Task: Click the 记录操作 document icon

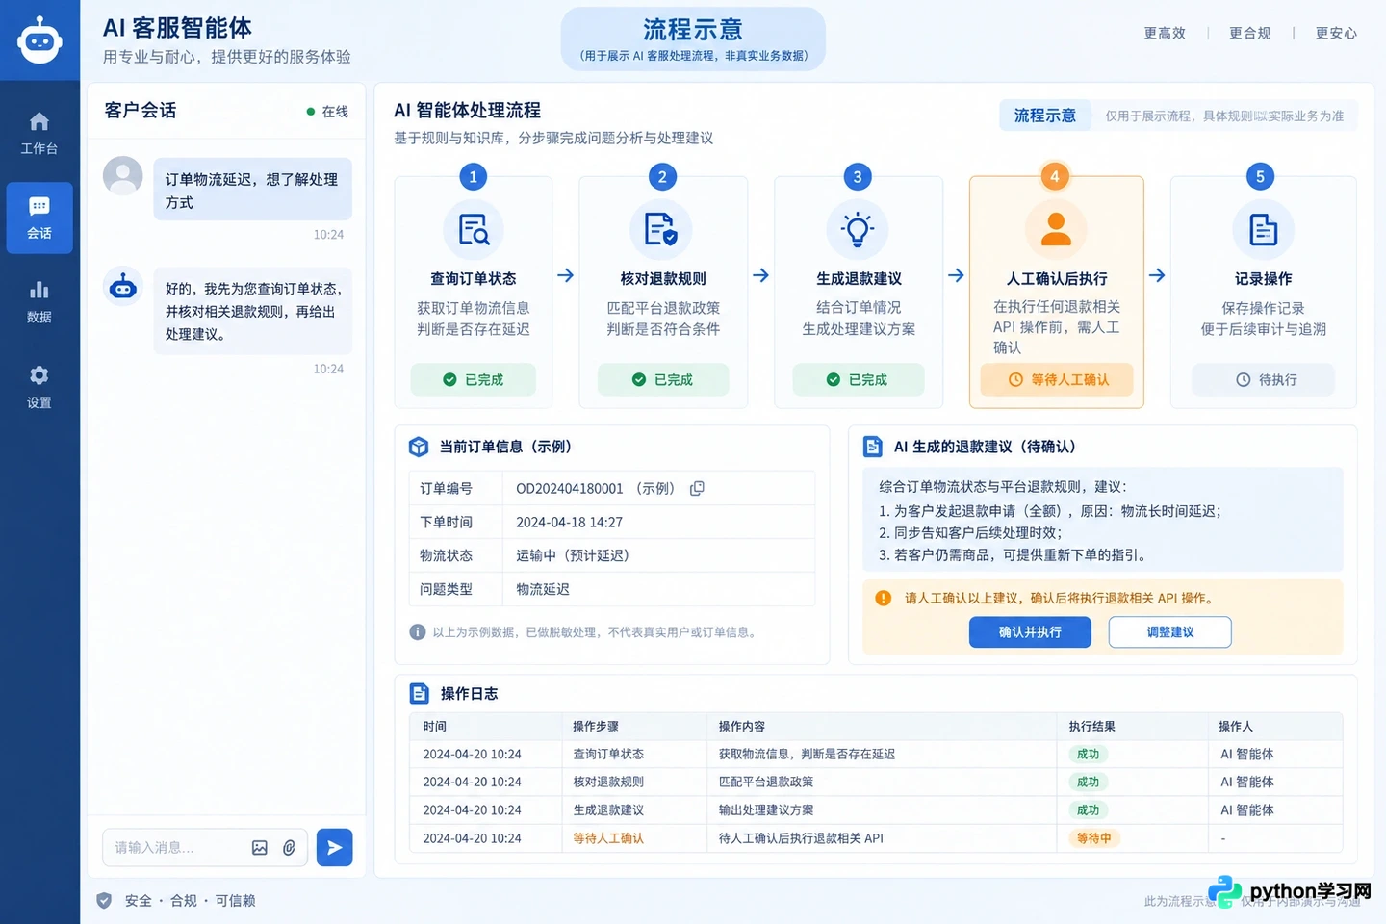Action: coord(1263,230)
